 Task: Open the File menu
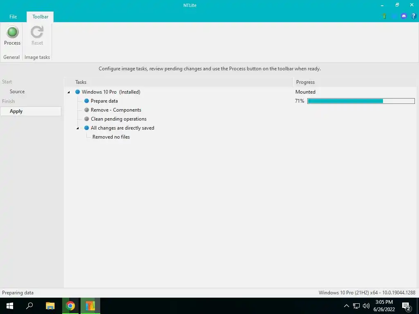click(13, 16)
